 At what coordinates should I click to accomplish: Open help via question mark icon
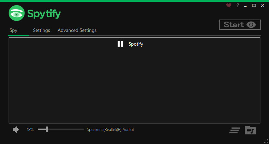[238, 5]
